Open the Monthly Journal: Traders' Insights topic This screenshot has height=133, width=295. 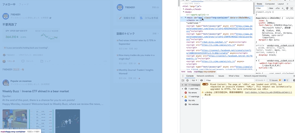[x=136, y=72]
